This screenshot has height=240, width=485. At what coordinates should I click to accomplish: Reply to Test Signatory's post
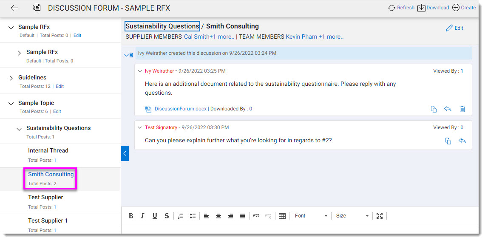coord(462,141)
